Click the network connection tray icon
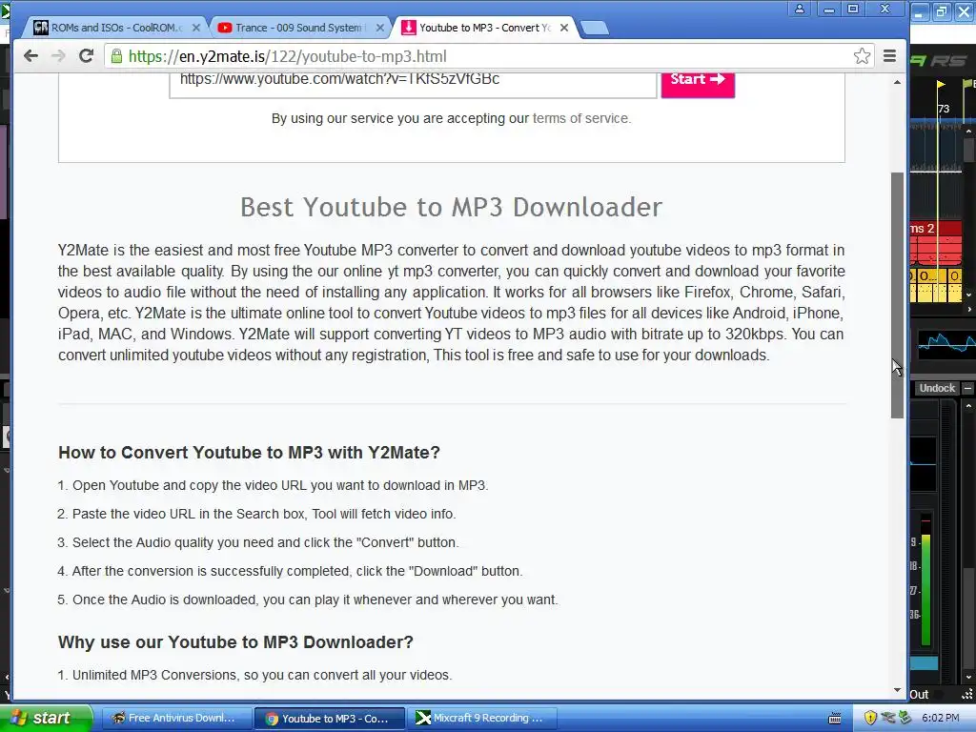976x732 pixels. (887, 718)
